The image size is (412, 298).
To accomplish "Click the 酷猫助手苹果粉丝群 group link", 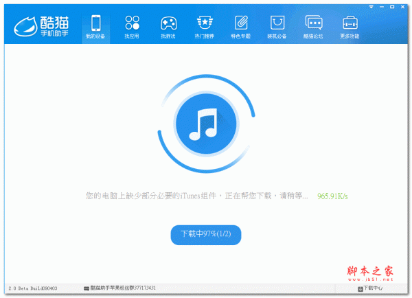I will (x=123, y=288).
